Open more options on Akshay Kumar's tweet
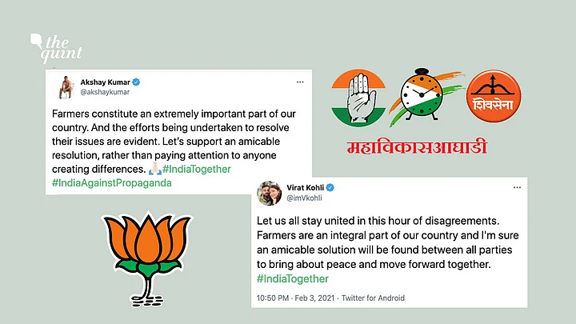Viewport: 576px width, 324px height. (300, 82)
